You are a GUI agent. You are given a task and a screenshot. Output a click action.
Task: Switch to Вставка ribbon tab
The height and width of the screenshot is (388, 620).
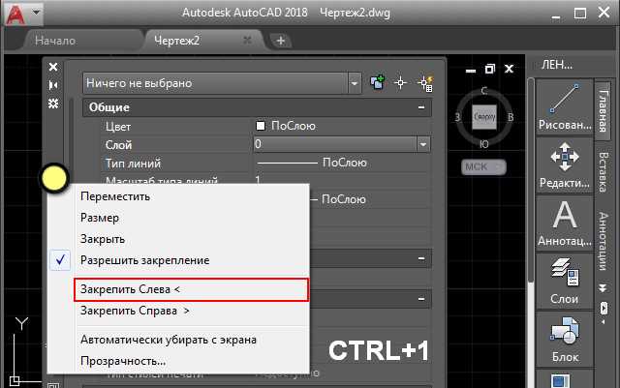click(x=603, y=172)
